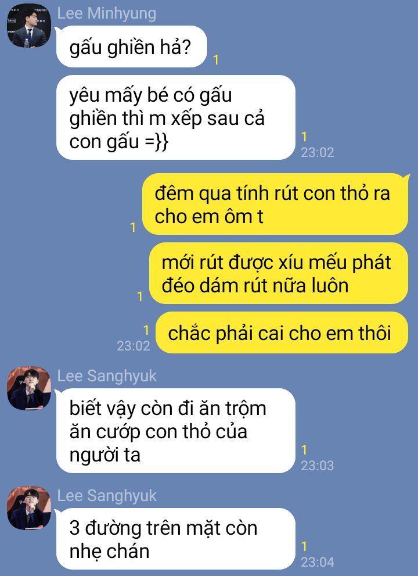Open Lee Minhyung's profile avatar
Screen dimensions: 418x576
coord(29,26)
